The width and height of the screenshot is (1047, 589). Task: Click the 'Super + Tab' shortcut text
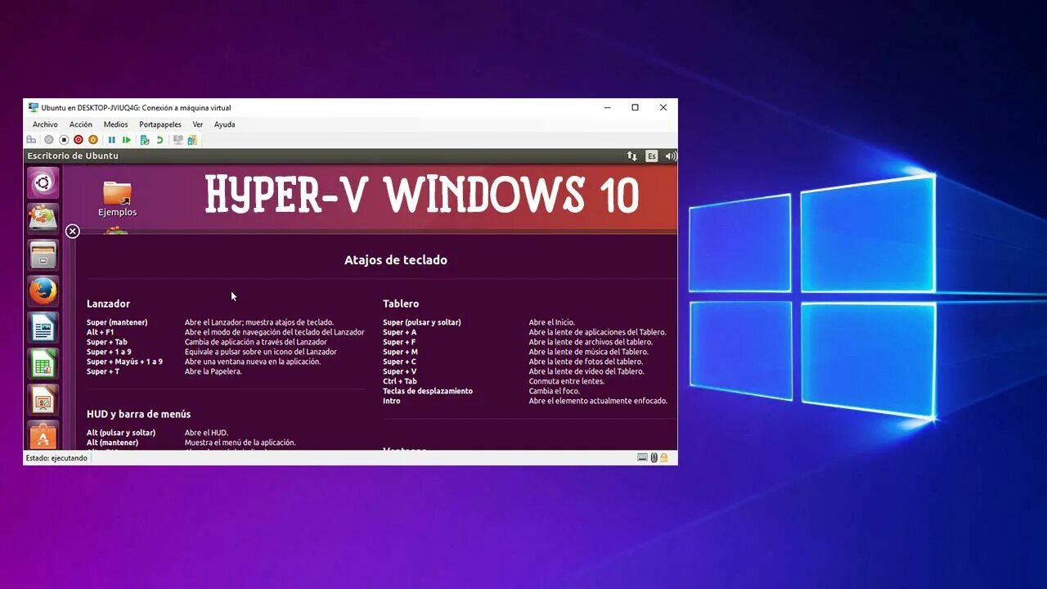pyautogui.click(x=107, y=342)
